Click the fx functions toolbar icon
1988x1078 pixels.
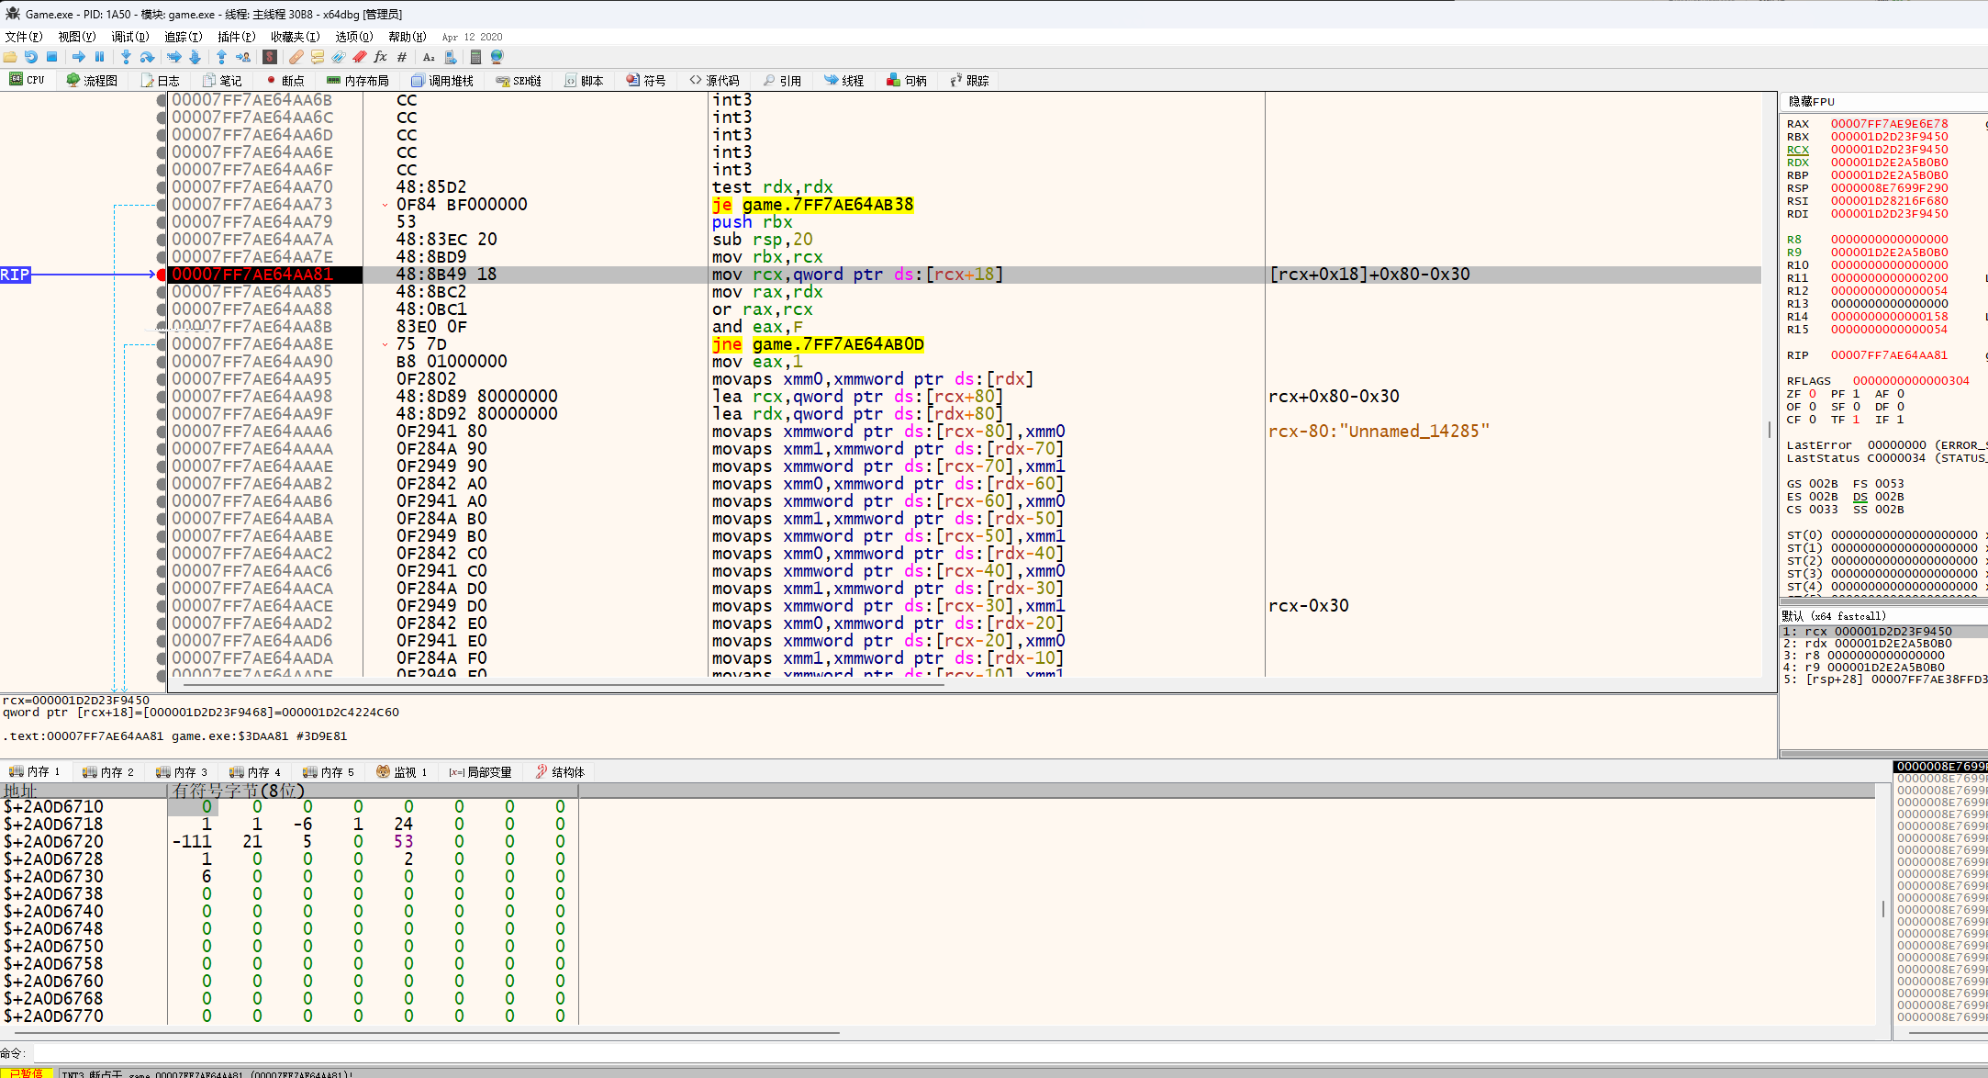tap(380, 57)
